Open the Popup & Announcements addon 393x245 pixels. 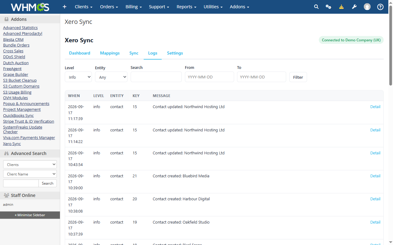26,104
